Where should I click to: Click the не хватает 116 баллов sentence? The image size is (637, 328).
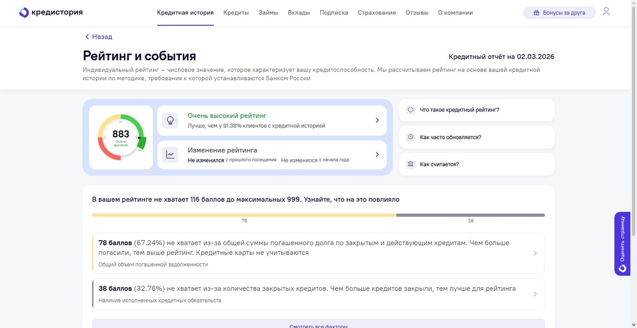pos(246,200)
